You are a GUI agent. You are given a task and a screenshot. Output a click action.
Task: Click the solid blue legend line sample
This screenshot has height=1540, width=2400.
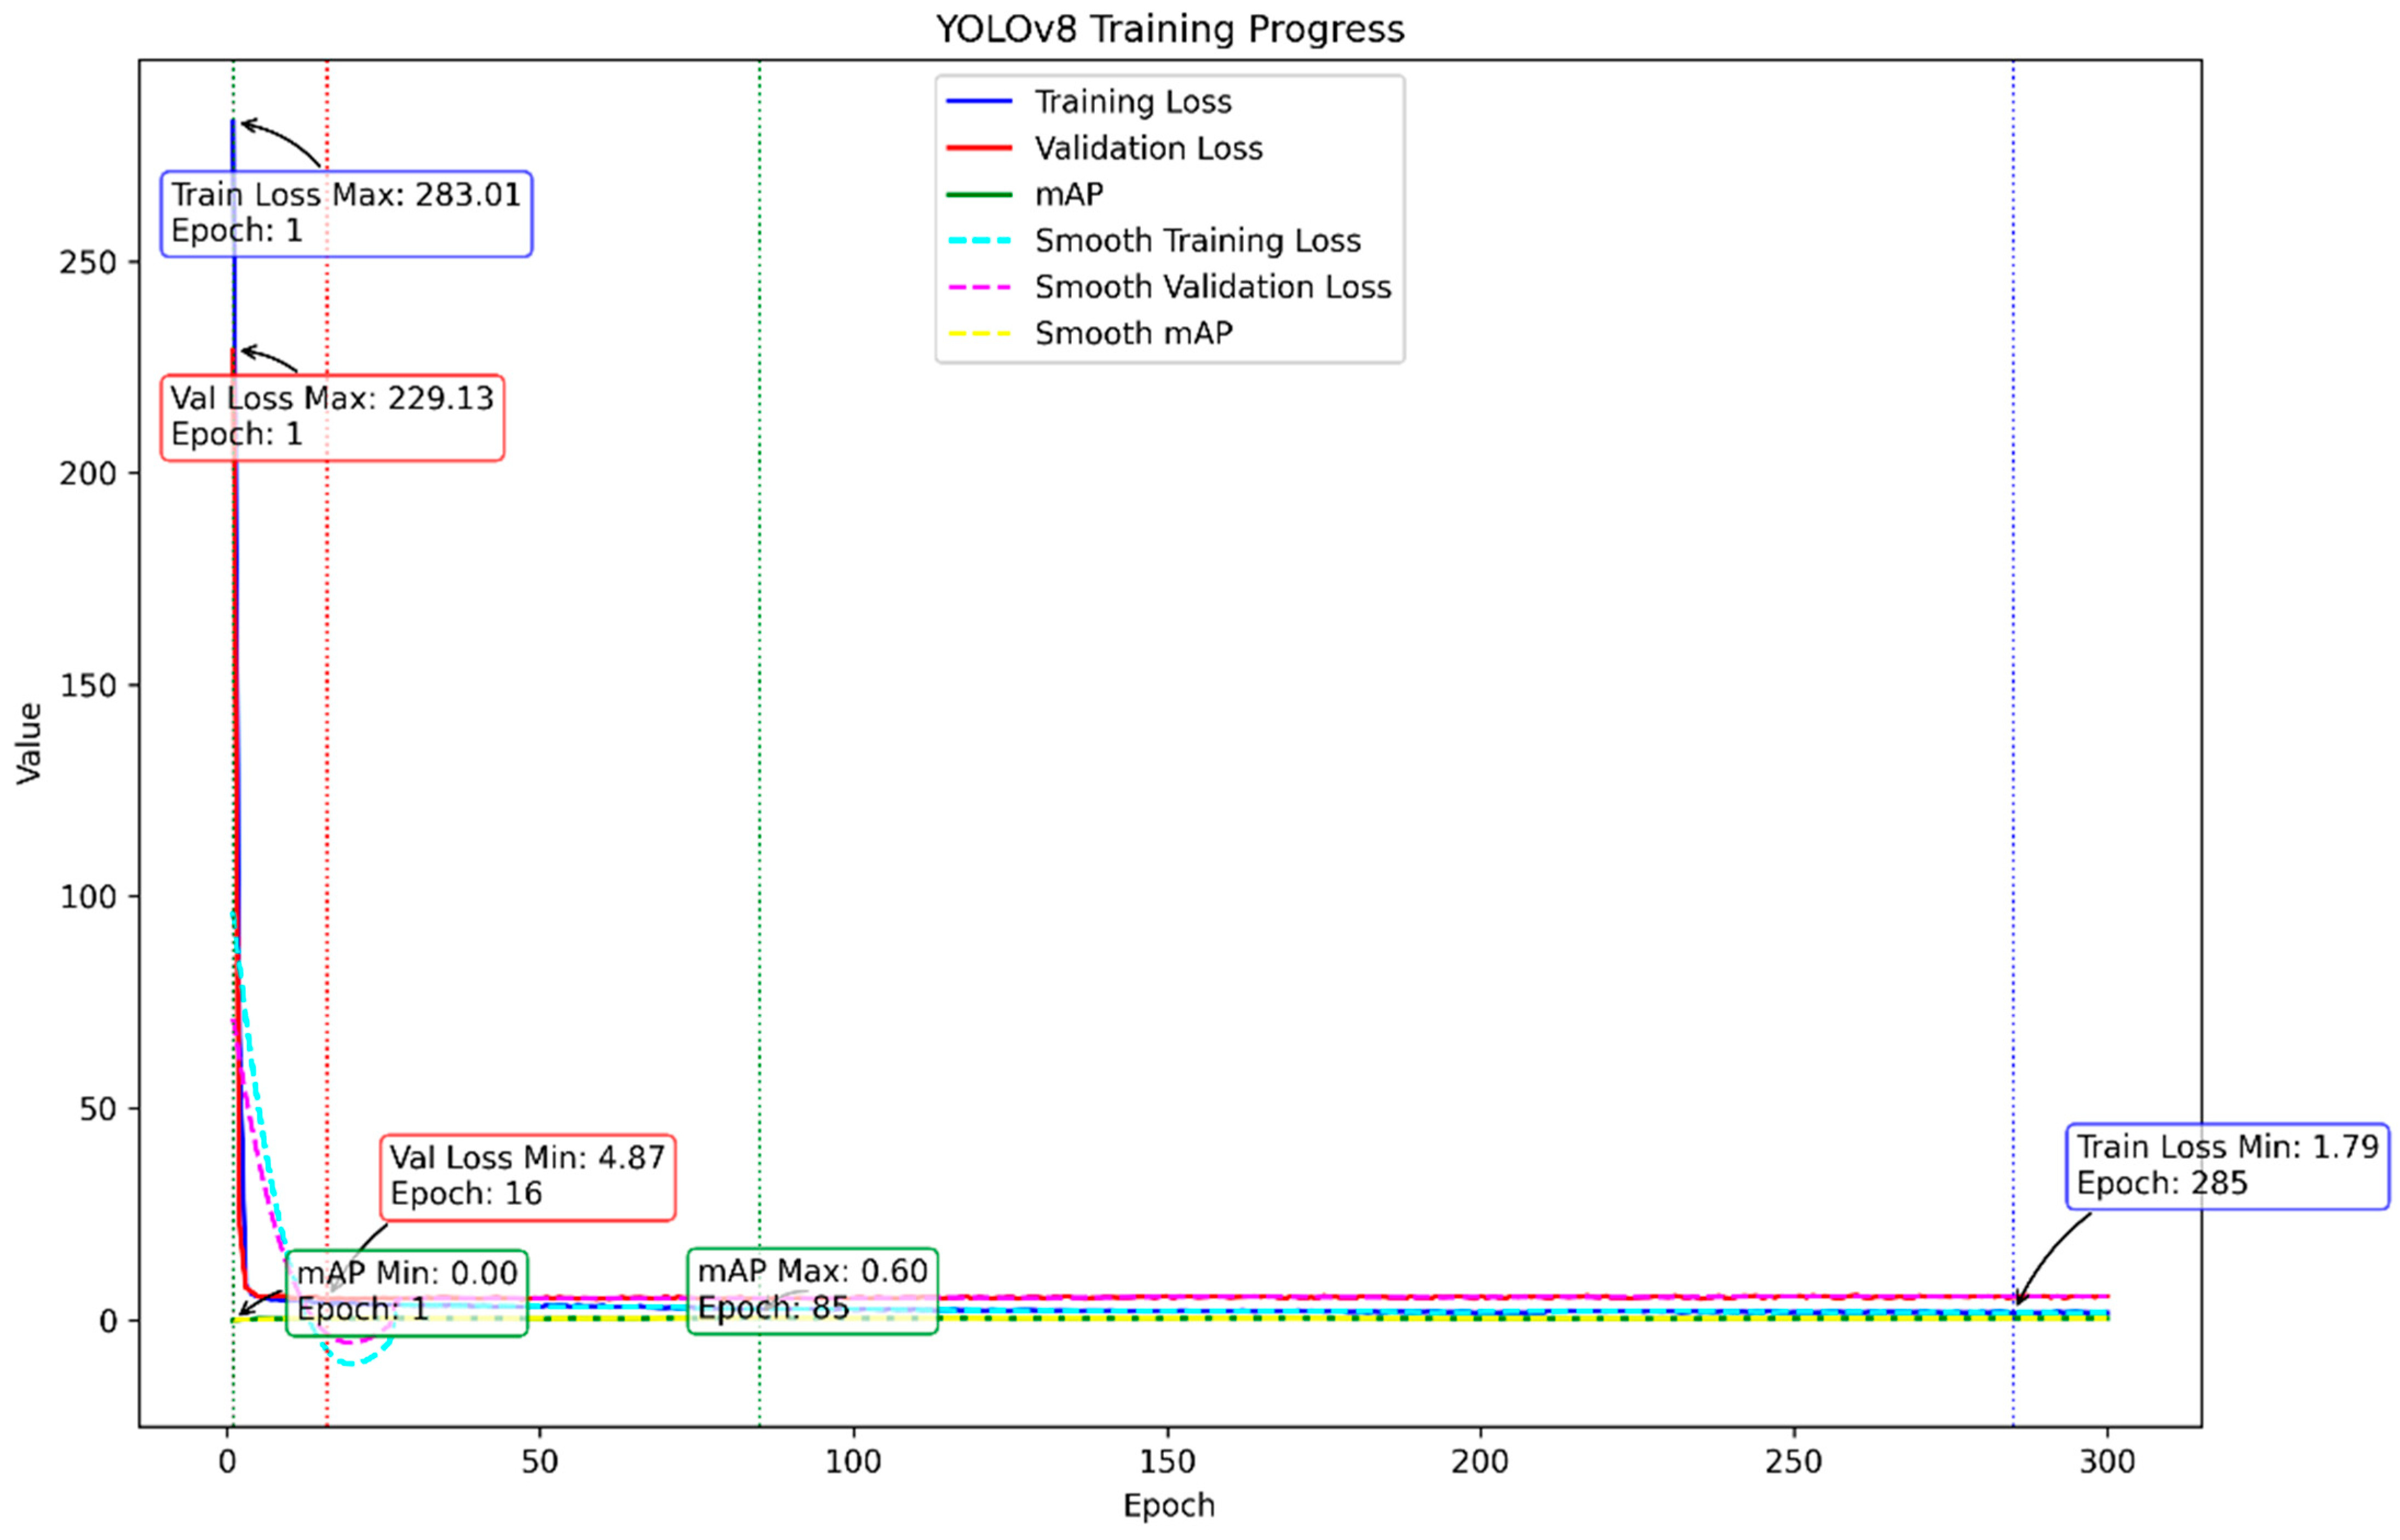pyautogui.click(x=979, y=102)
